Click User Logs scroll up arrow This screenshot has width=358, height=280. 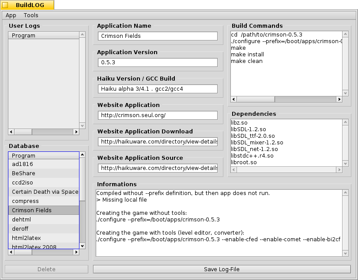coord(83,35)
